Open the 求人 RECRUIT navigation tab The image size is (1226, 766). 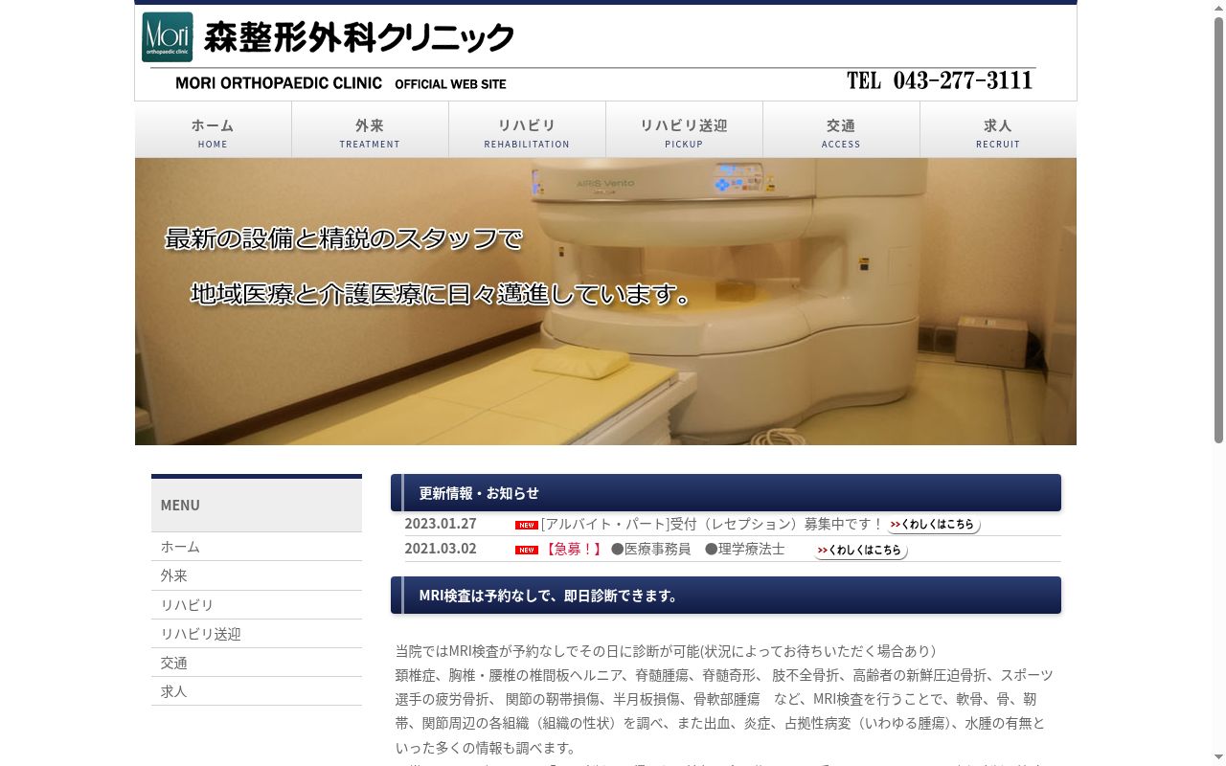(x=998, y=130)
